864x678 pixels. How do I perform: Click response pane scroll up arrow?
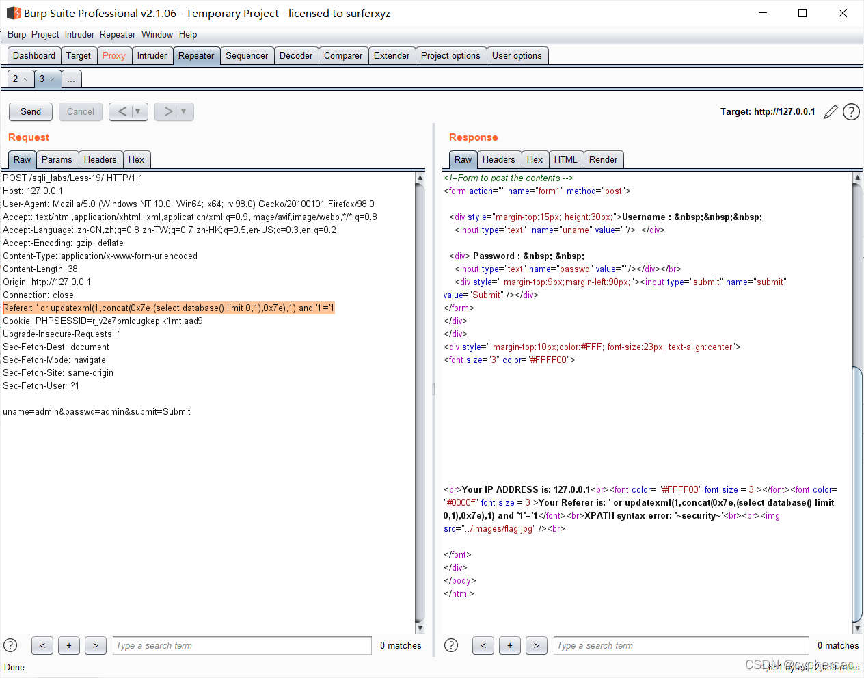[857, 178]
